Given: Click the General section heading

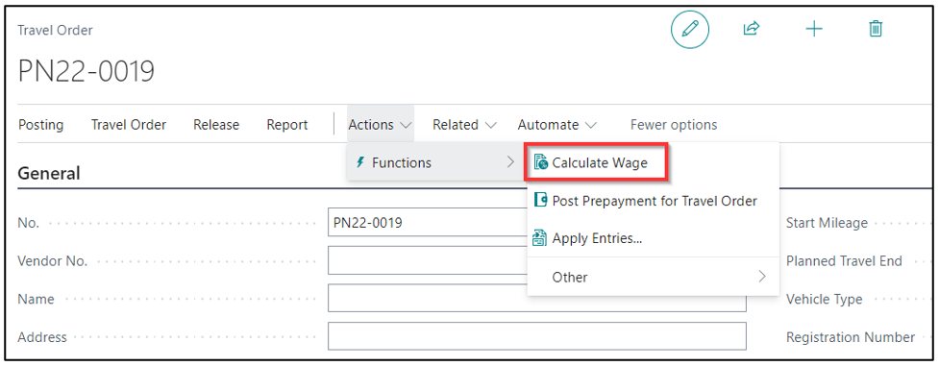Looking at the screenshot, I should click(49, 173).
